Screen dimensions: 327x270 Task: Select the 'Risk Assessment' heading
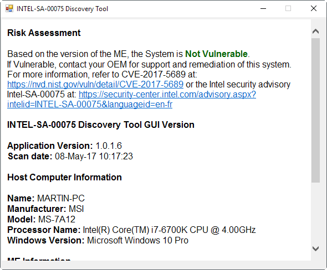(44, 33)
